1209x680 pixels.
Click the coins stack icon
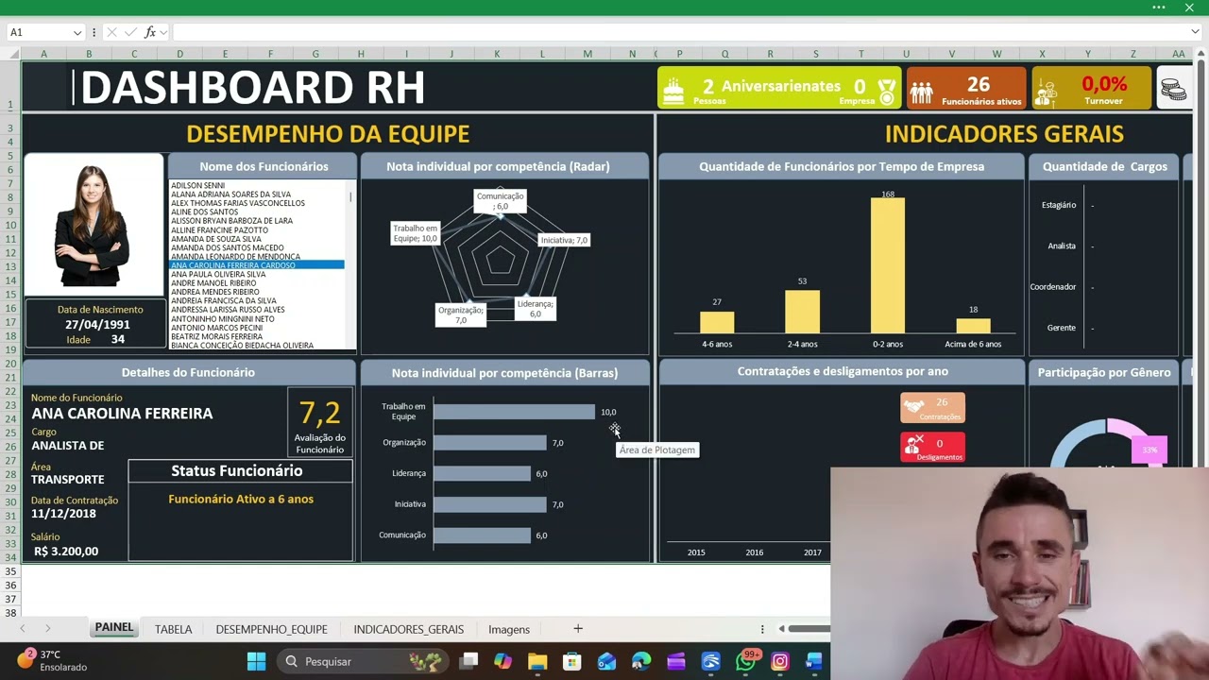click(x=1174, y=90)
